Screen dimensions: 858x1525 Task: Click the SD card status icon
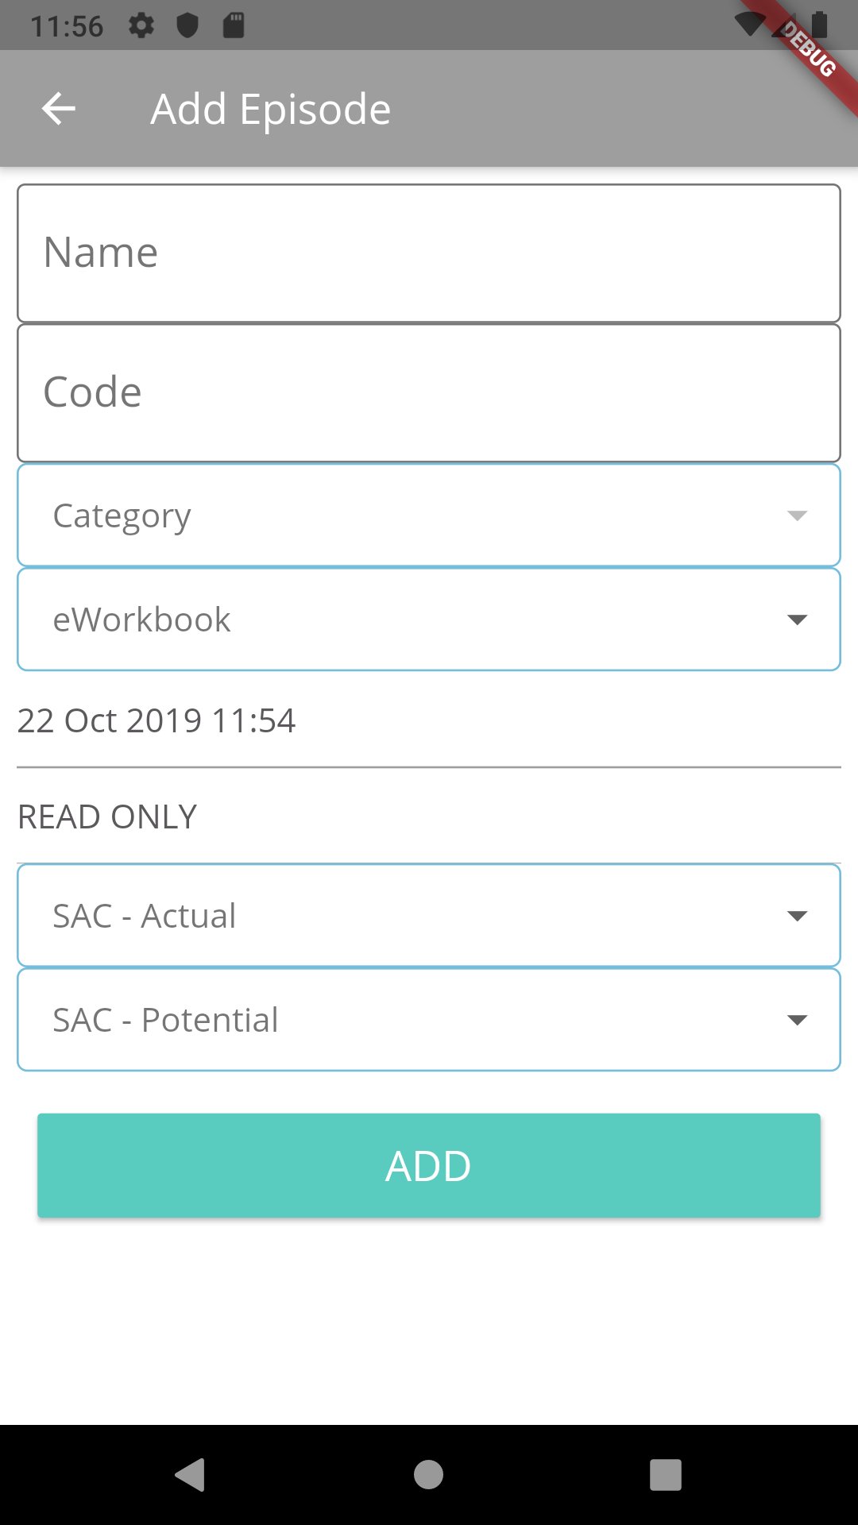[x=234, y=26]
